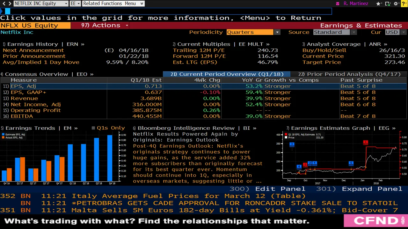Click the favorites star icon
Viewport: 408px width, 229px height.
coord(378,3)
